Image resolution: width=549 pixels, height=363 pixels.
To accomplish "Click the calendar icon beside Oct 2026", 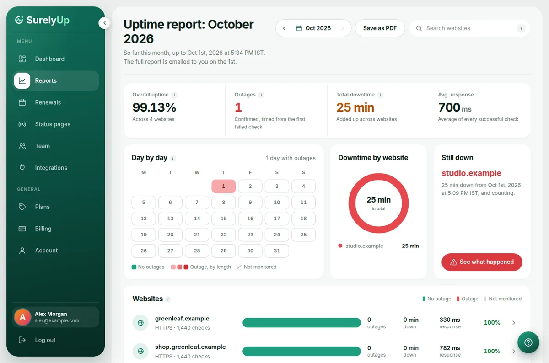I will click(299, 28).
